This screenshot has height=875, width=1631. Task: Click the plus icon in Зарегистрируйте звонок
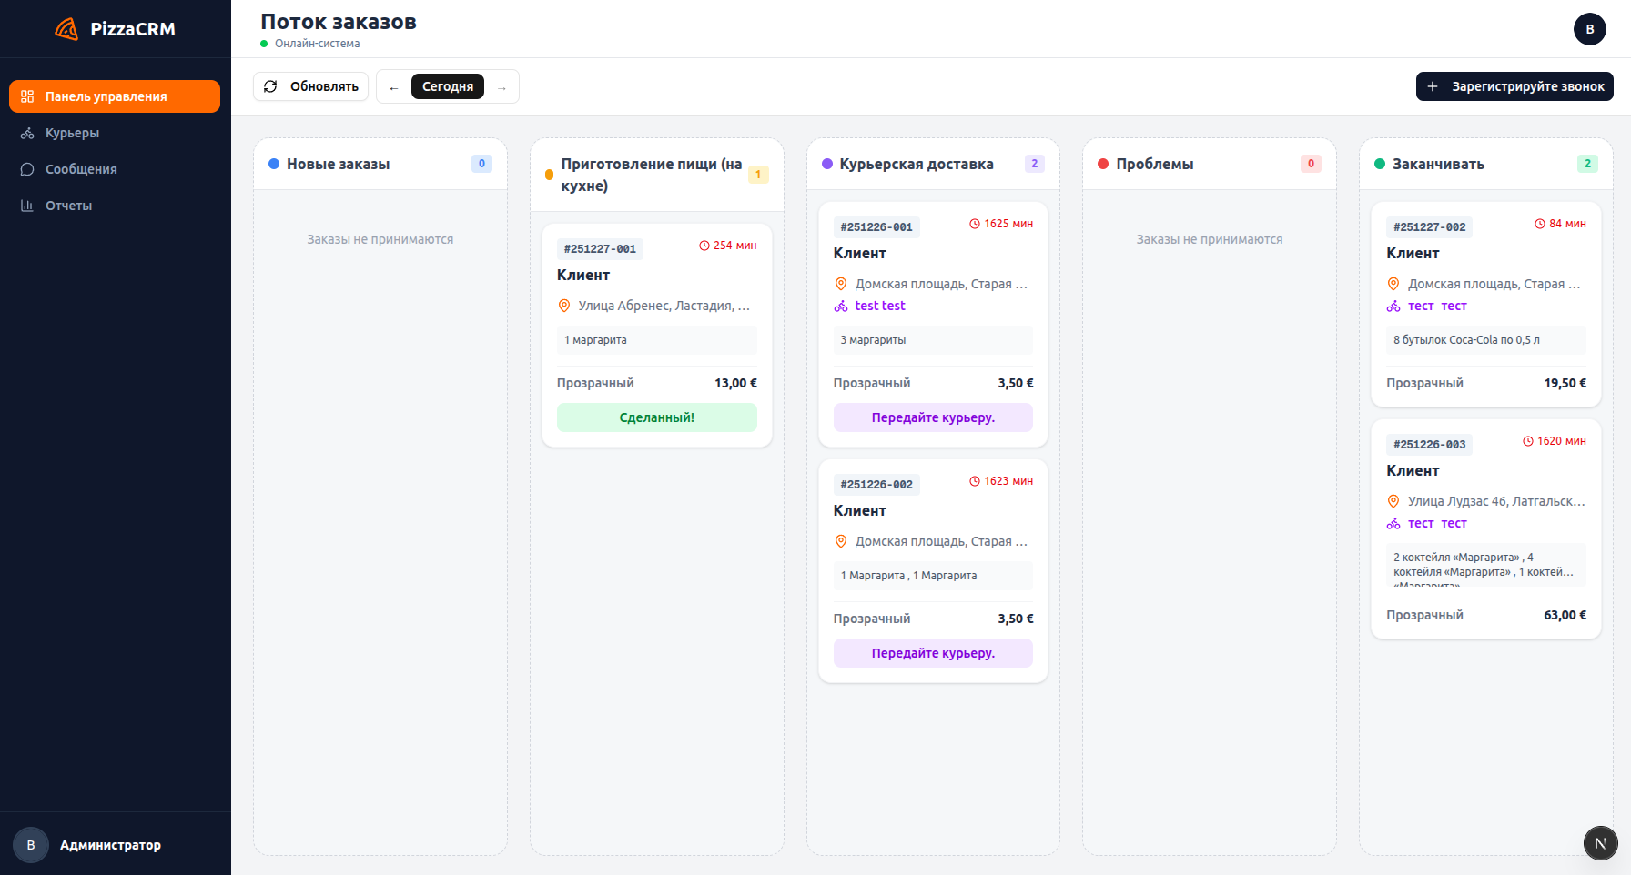tap(1433, 86)
